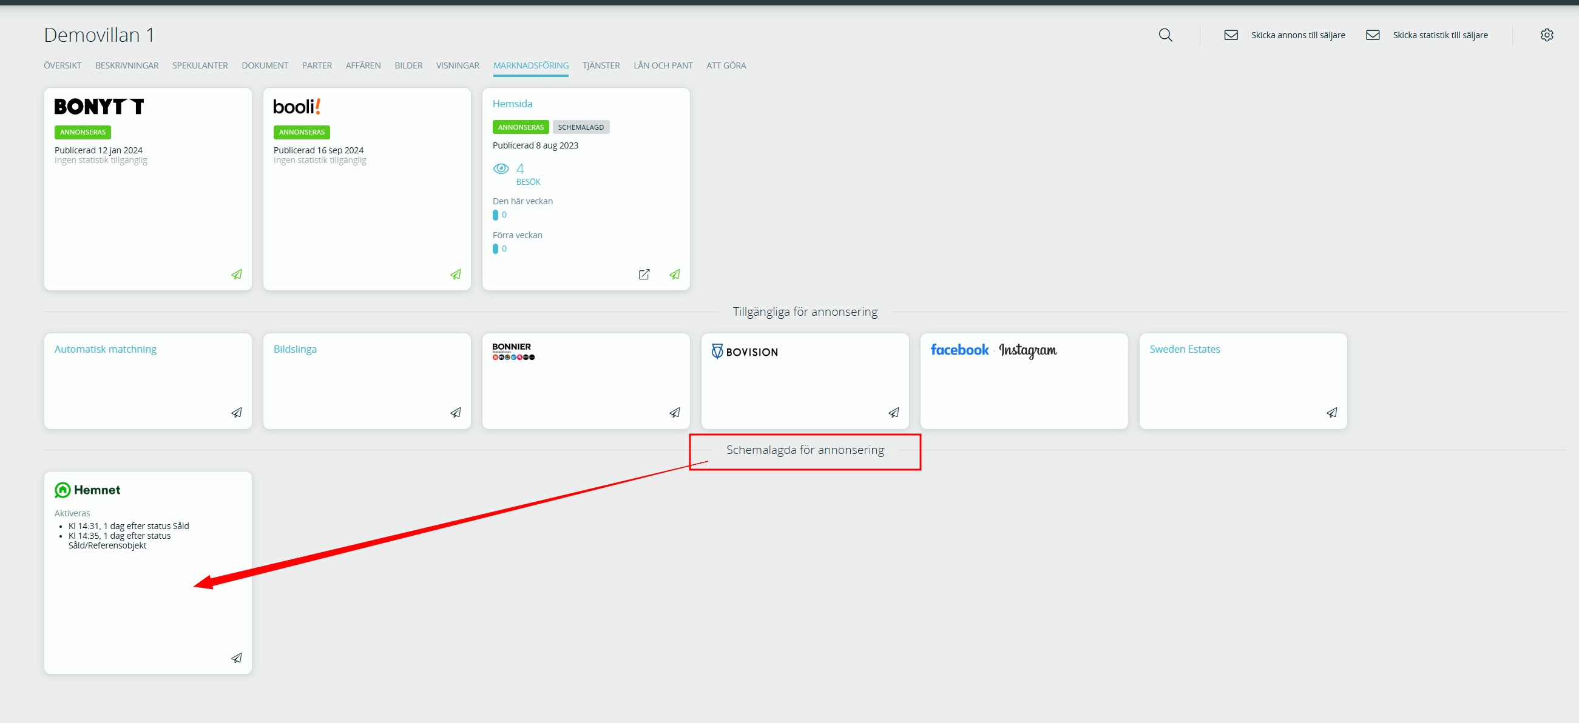The height and width of the screenshot is (723, 1579).
Task: Switch to the BESKRIVNINGAR tab
Action: pyautogui.click(x=127, y=65)
